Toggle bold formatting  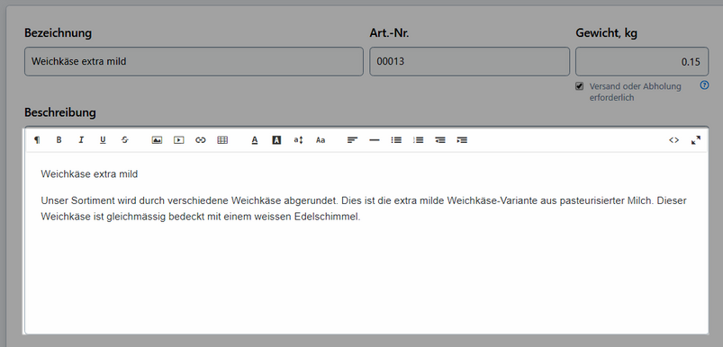click(59, 140)
